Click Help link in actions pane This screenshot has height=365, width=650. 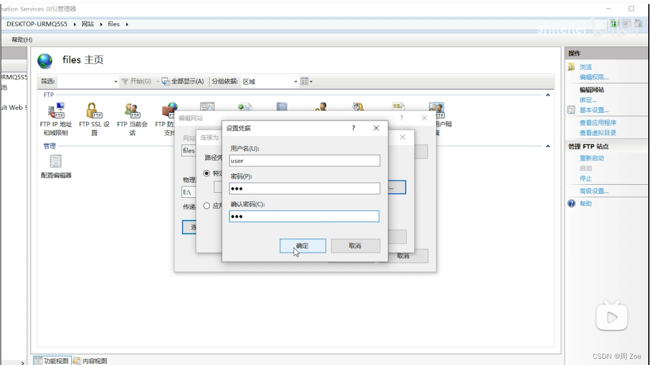pos(585,203)
